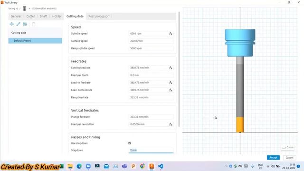Open fx expression for Feed per revolution
Image resolution: width=304 pixels, height=171 pixels.
(x=171, y=124)
